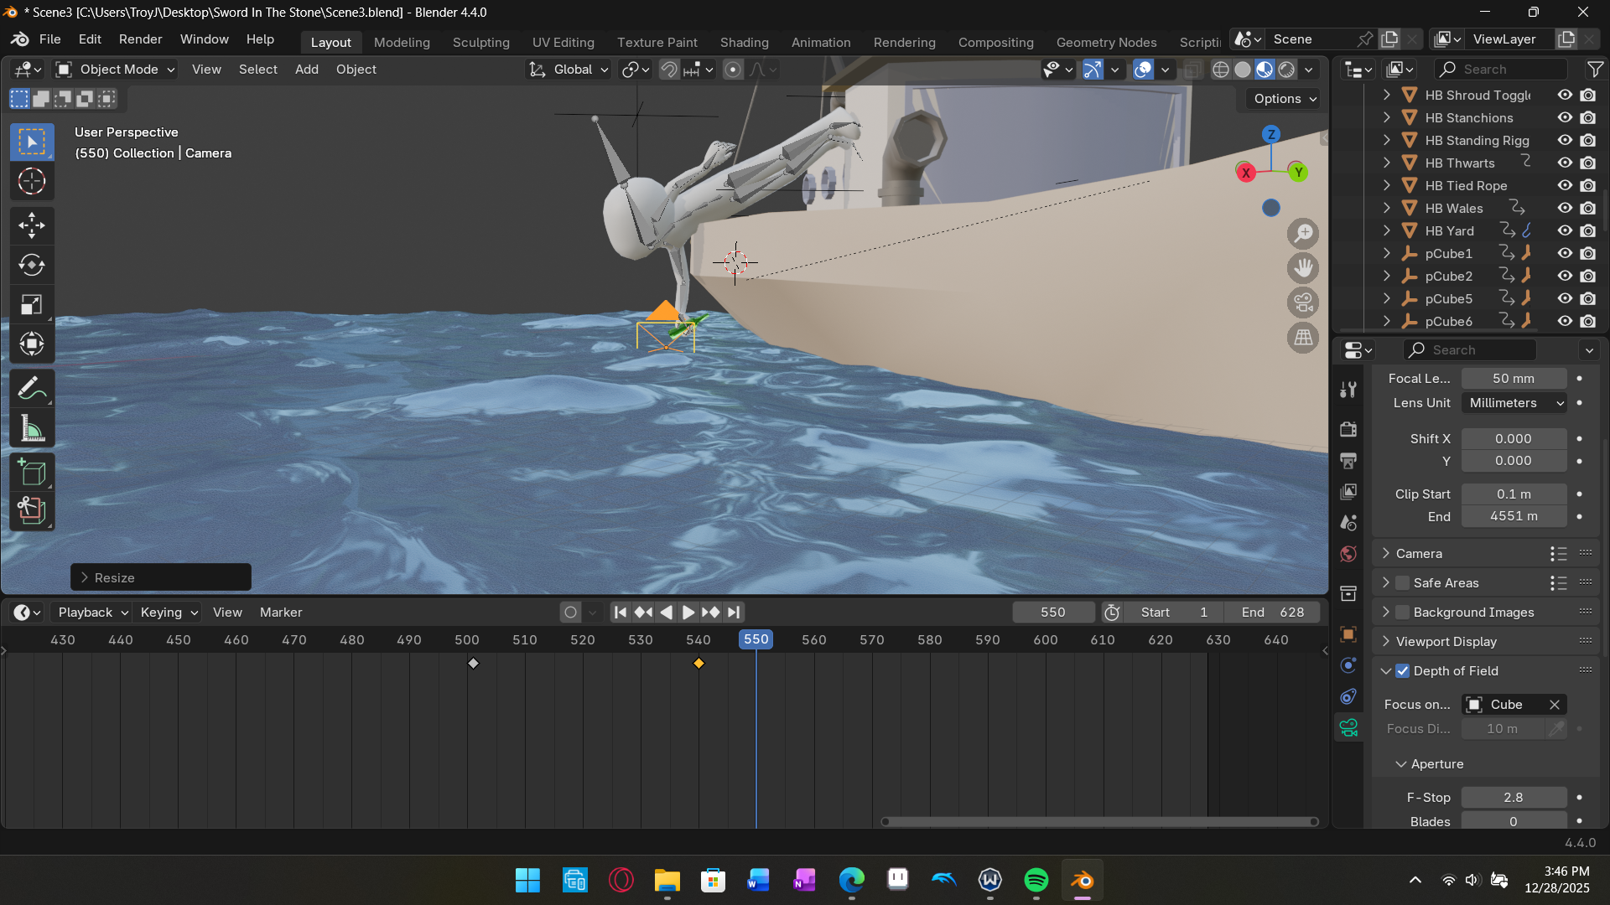1610x905 pixels.
Task: Select the Cursor tool
Action: (x=32, y=181)
